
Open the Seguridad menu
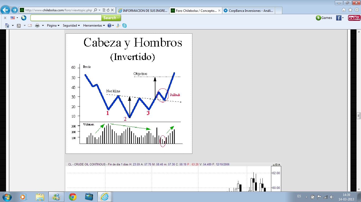click(x=71, y=26)
